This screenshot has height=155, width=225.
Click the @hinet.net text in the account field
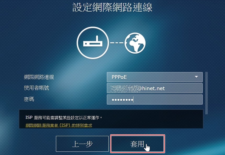click(x=151, y=88)
